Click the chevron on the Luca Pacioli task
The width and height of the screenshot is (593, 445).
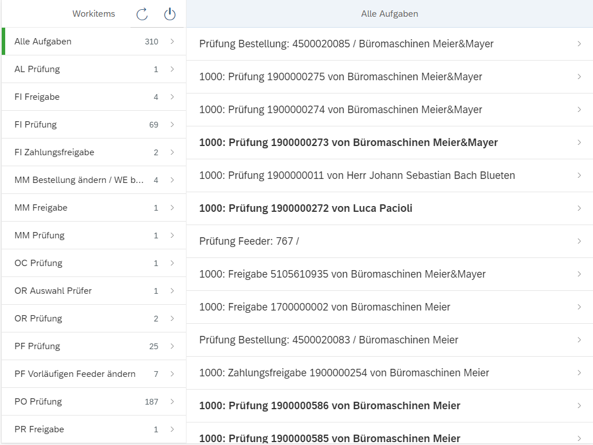coord(579,208)
